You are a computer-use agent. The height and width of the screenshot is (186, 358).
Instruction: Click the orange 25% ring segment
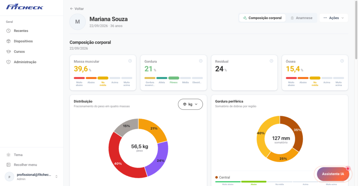(283, 158)
